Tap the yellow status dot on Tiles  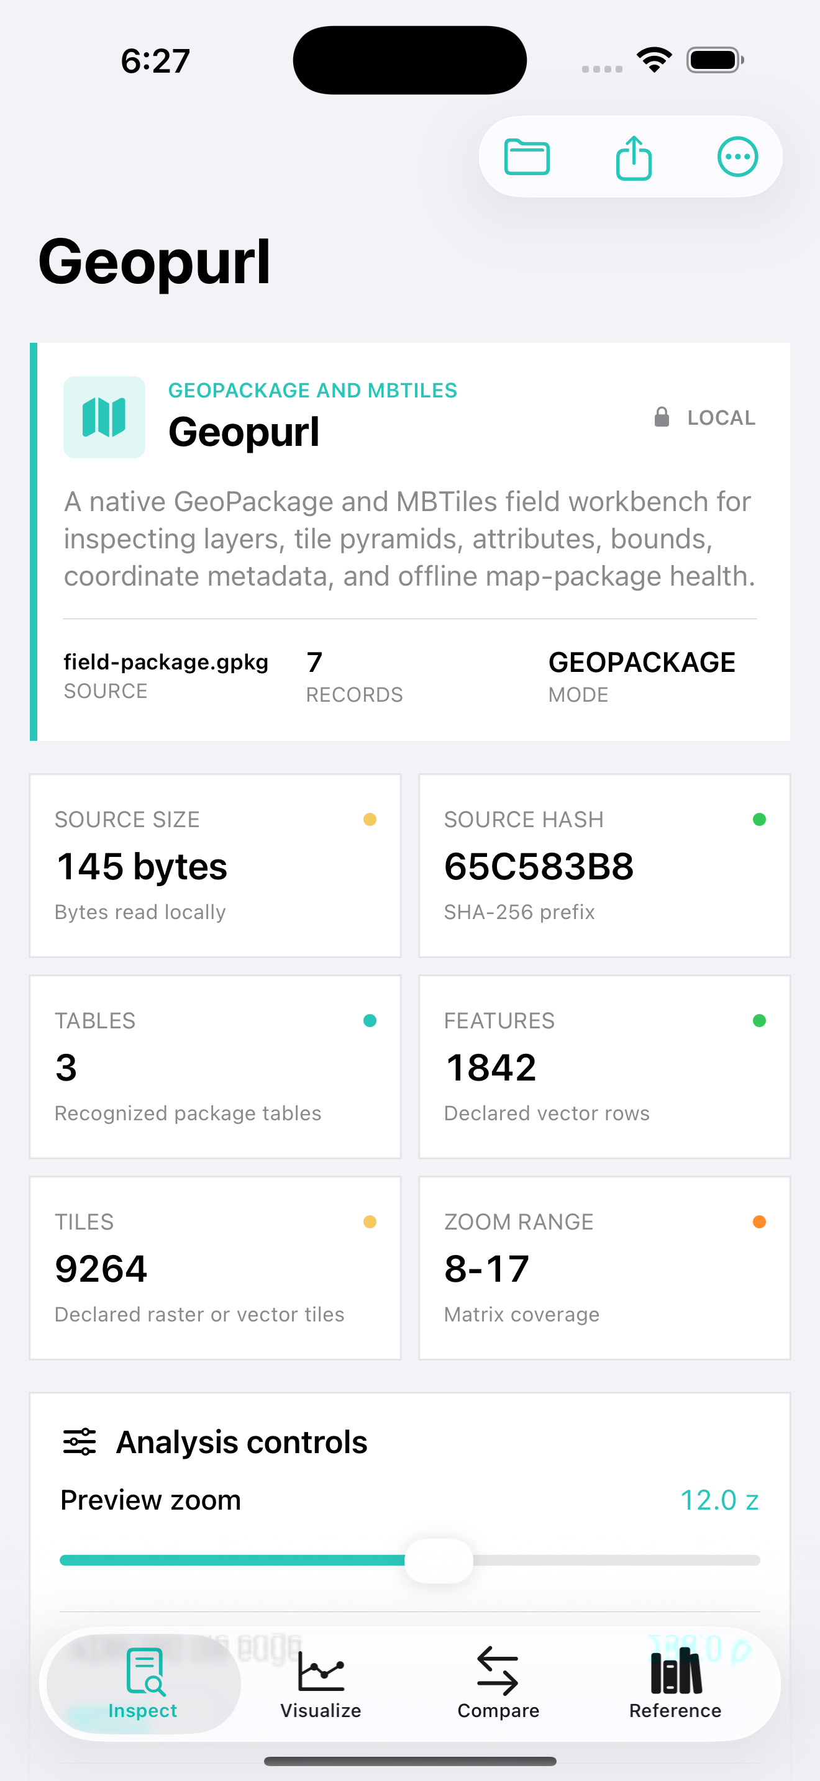370,1221
